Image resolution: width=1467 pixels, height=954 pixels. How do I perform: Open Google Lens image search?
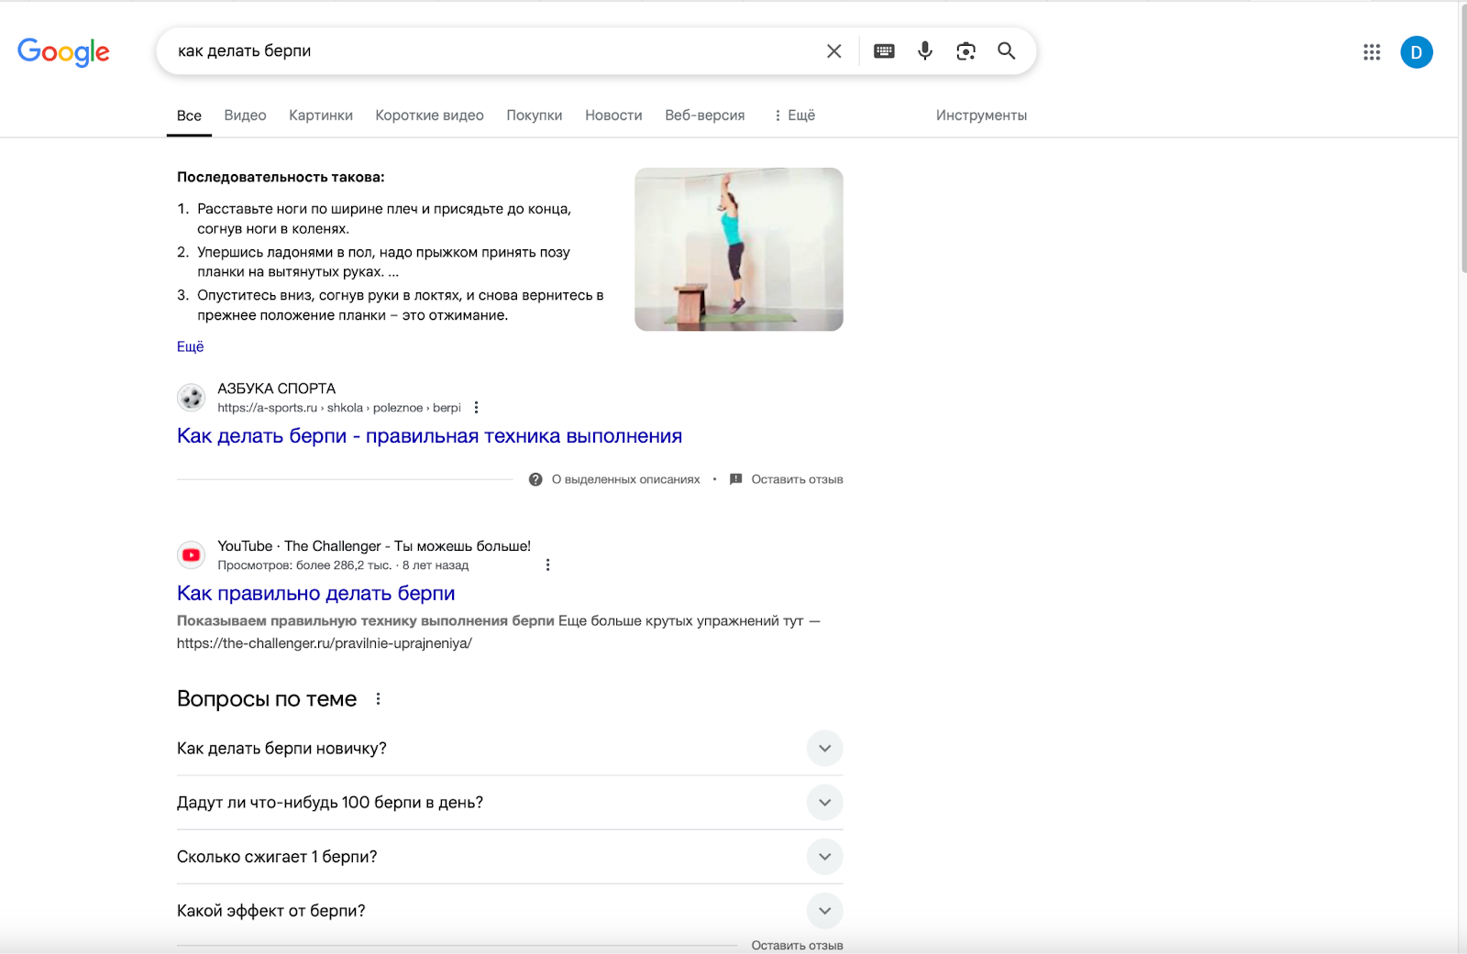[x=965, y=51]
